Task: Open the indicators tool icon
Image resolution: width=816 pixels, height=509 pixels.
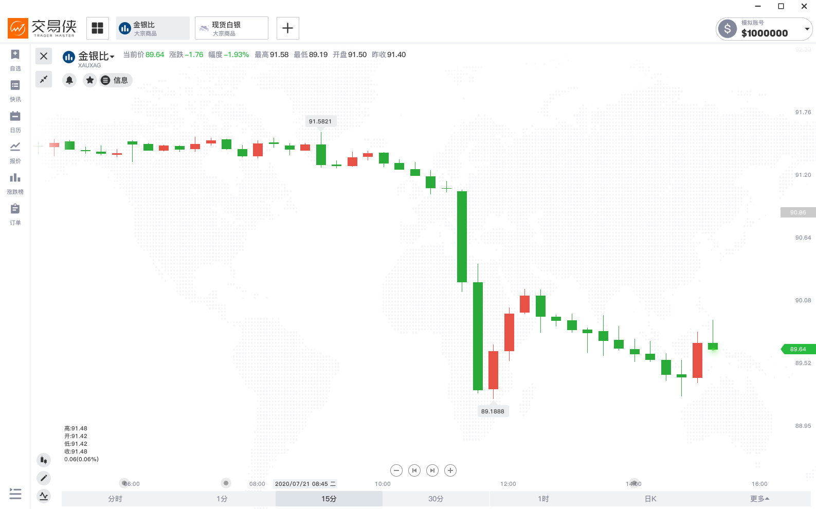Action: (x=44, y=496)
